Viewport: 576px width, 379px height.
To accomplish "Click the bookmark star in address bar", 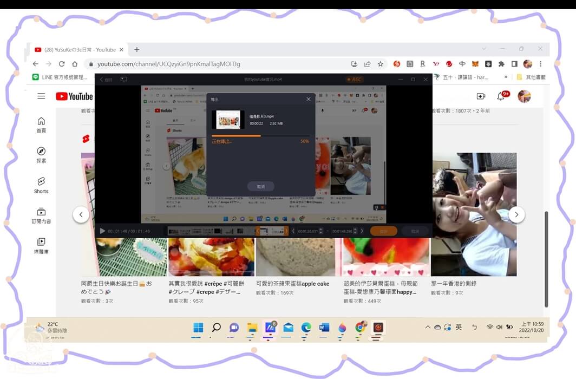I will (381, 63).
